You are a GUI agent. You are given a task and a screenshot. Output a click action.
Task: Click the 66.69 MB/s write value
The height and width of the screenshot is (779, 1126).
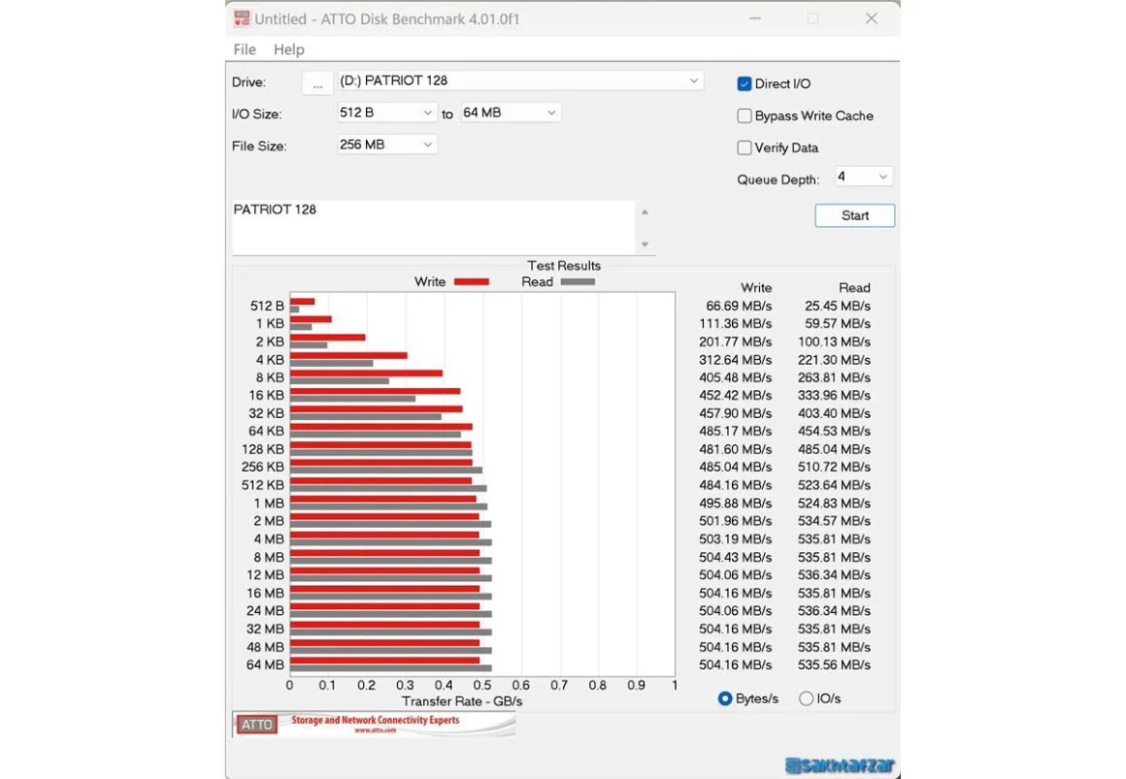coord(739,306)
